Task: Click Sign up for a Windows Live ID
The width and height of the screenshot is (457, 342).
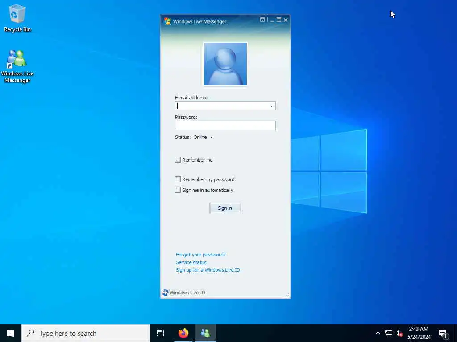Action: 208,270
